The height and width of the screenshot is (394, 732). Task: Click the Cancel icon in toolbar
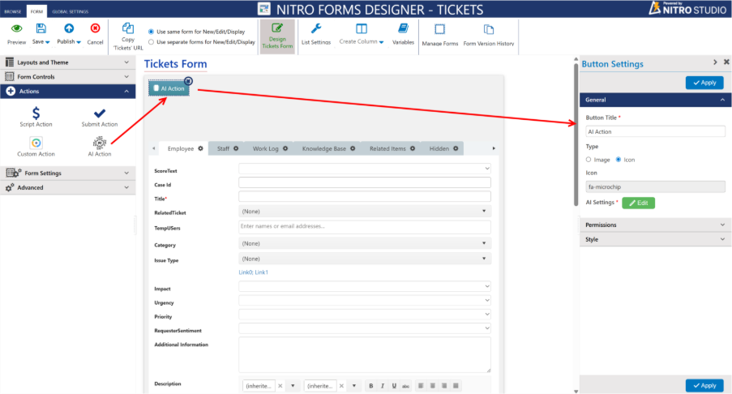pos(95,28)
